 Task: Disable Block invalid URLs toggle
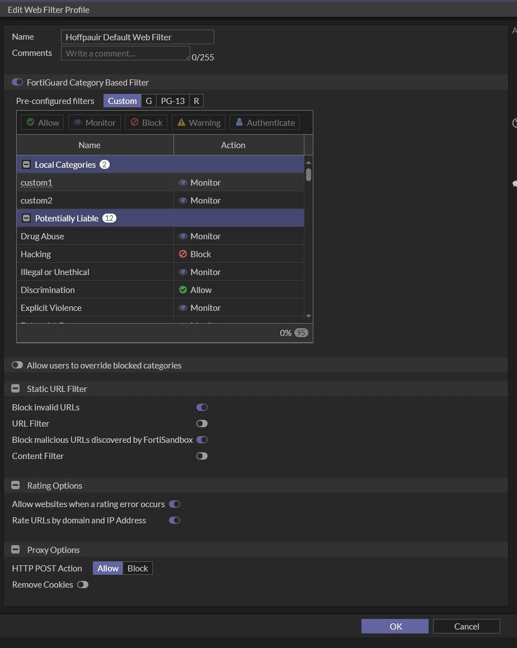tap(202, 408)
